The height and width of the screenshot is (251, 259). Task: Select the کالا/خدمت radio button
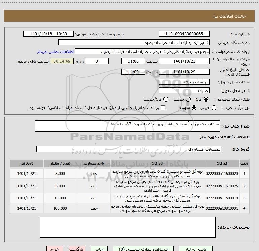[166, 99]
